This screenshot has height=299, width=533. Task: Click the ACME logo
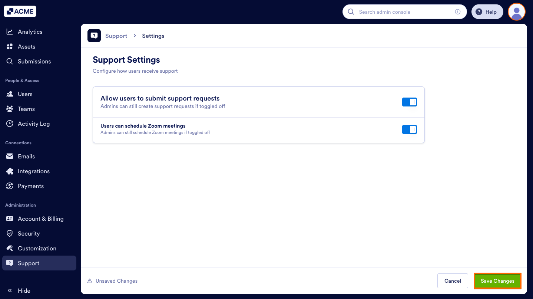[20, 11]
